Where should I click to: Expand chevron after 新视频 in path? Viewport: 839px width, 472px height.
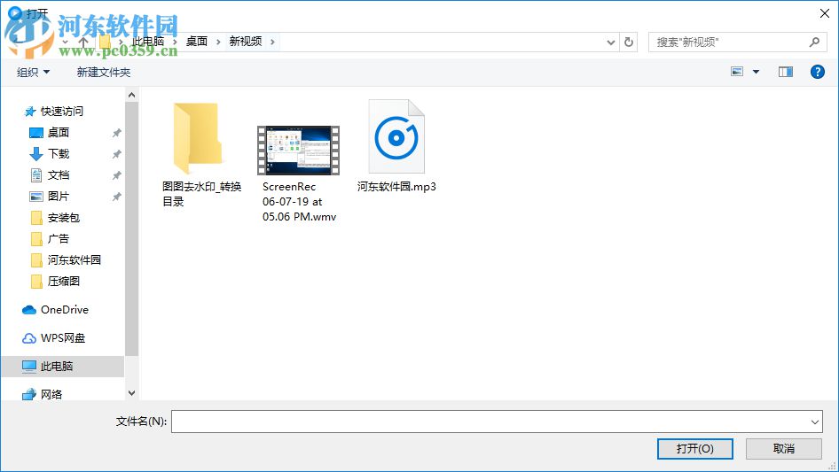point(272,42)
